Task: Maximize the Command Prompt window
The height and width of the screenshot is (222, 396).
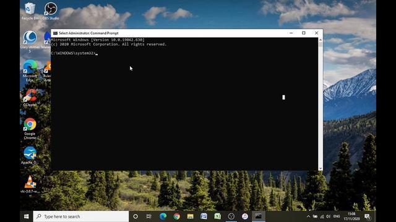Action: 304,33
